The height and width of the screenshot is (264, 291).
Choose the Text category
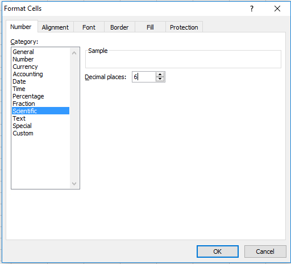click(x=40, y=118)
